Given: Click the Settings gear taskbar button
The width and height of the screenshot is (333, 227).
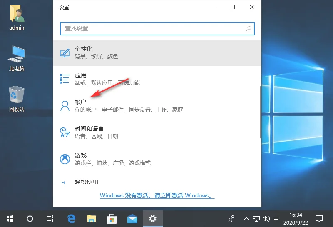Looking at the screenshot, I should tap(153, 219).
